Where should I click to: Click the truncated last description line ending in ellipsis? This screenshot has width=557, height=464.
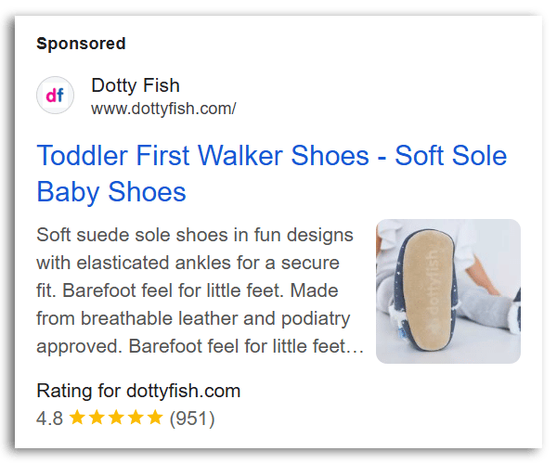(200, 348)
